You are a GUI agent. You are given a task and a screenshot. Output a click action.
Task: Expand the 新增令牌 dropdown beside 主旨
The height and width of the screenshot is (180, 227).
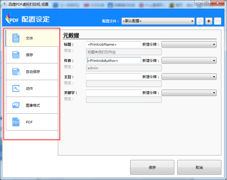(x=189, y=77)
